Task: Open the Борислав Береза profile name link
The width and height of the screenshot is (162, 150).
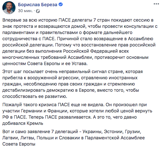Action: click(38, 5)
